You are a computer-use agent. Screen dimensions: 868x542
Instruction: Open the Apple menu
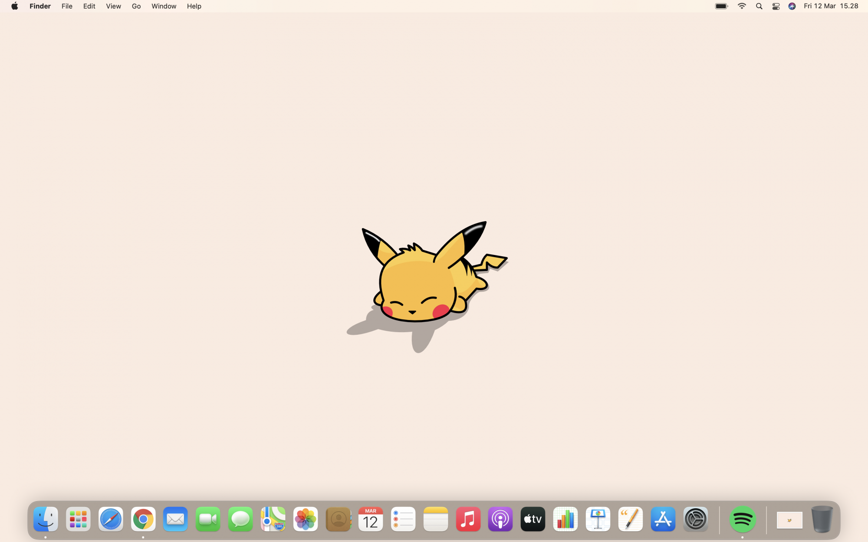(14, 6)
